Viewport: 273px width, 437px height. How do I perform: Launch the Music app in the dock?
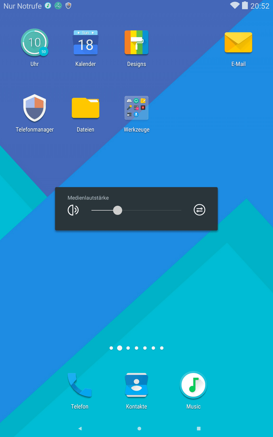(x=193, y=385)
